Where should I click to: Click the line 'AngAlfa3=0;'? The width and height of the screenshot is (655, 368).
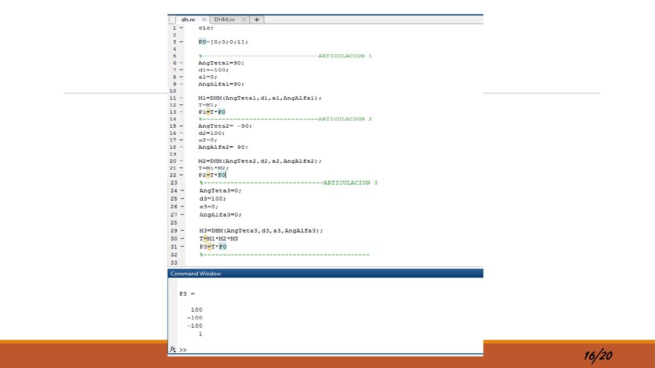[220, 215]
